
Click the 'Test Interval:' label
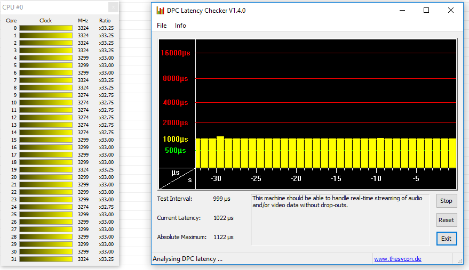tap(174, 199)
